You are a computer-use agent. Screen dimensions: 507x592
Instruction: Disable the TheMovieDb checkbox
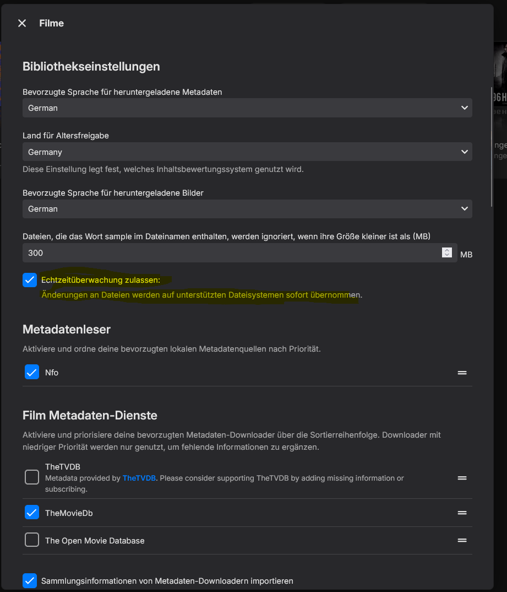point(32,512)
